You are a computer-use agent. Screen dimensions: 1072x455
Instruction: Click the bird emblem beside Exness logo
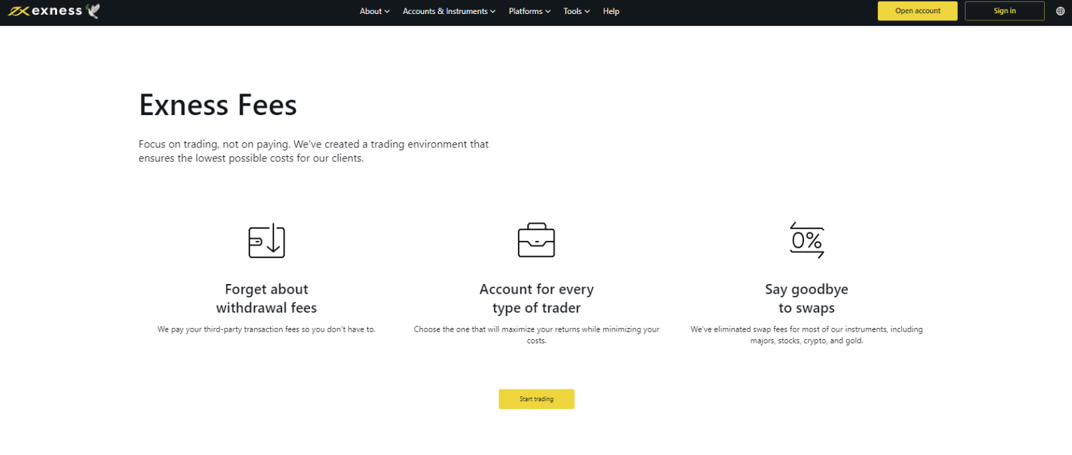point(93,10)
